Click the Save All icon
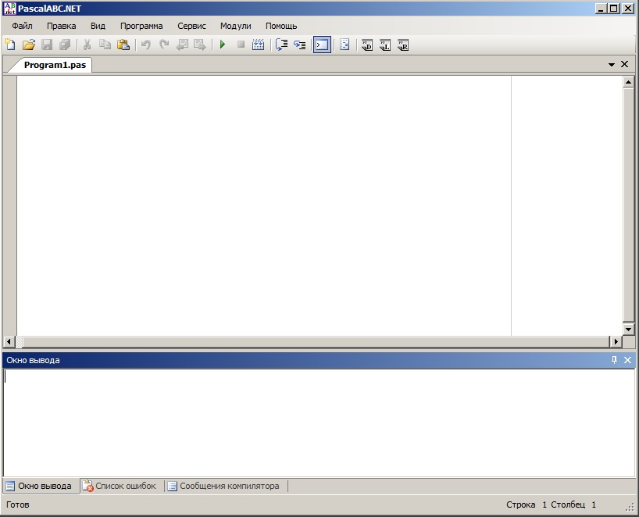This screenshot has width=639, height=517. click(65, 45)
